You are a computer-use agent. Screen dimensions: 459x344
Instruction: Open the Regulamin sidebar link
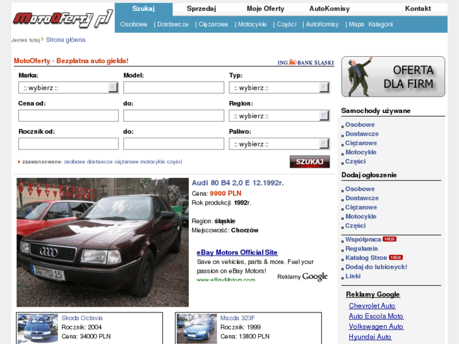click(x=362, y=249)
